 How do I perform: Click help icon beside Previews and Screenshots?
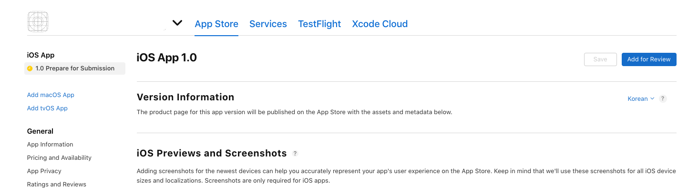coord(295,154)
